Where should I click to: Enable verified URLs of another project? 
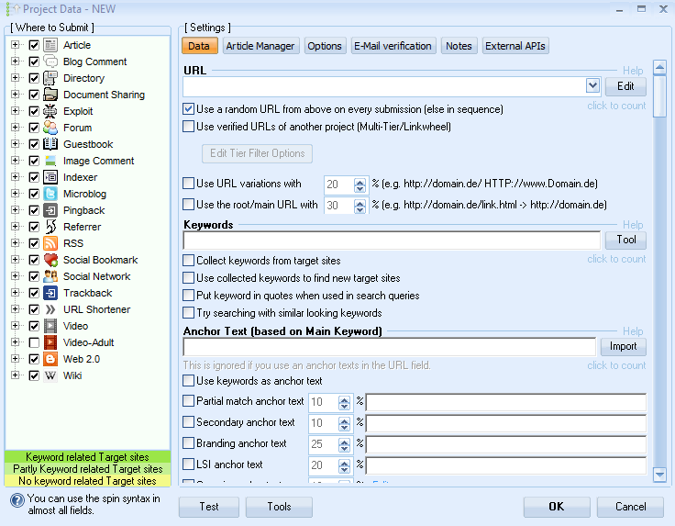pyautogui.click(x=188, y=127)
